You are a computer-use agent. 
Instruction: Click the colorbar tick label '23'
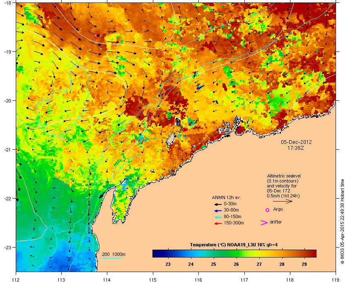(x=168, y=264)
